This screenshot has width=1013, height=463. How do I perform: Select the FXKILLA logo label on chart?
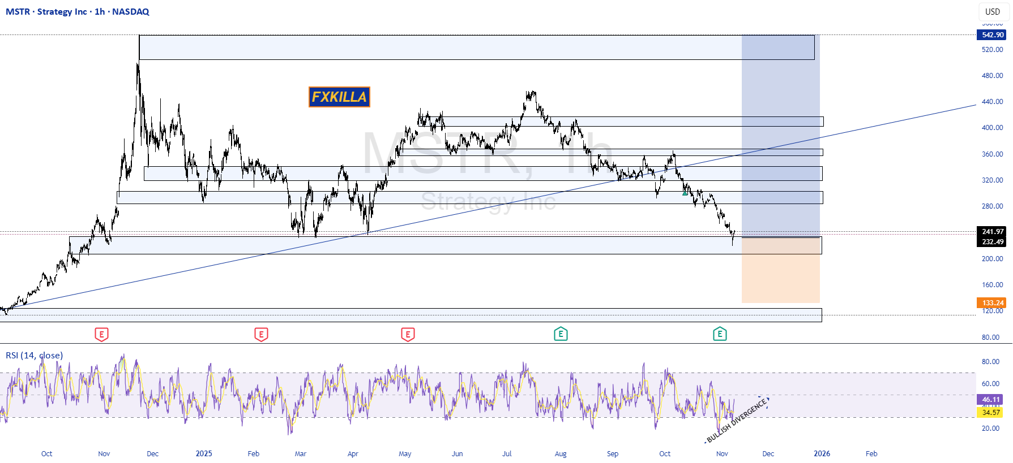339,97
